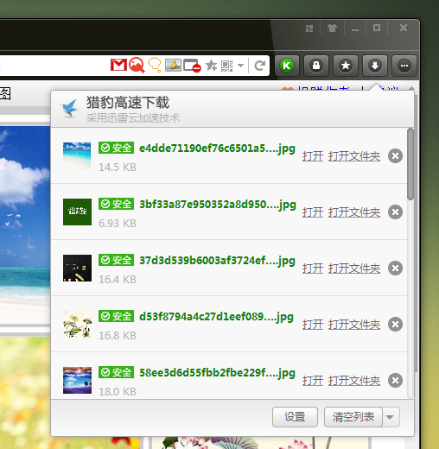Click the beach thumbnail of e4dde71190ef file
This screenshot has height=449, width=439.
click(x=77, y=155)
